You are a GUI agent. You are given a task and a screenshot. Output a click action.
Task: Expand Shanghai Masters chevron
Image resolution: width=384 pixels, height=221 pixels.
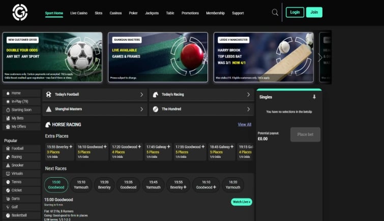tap(141, 109)
